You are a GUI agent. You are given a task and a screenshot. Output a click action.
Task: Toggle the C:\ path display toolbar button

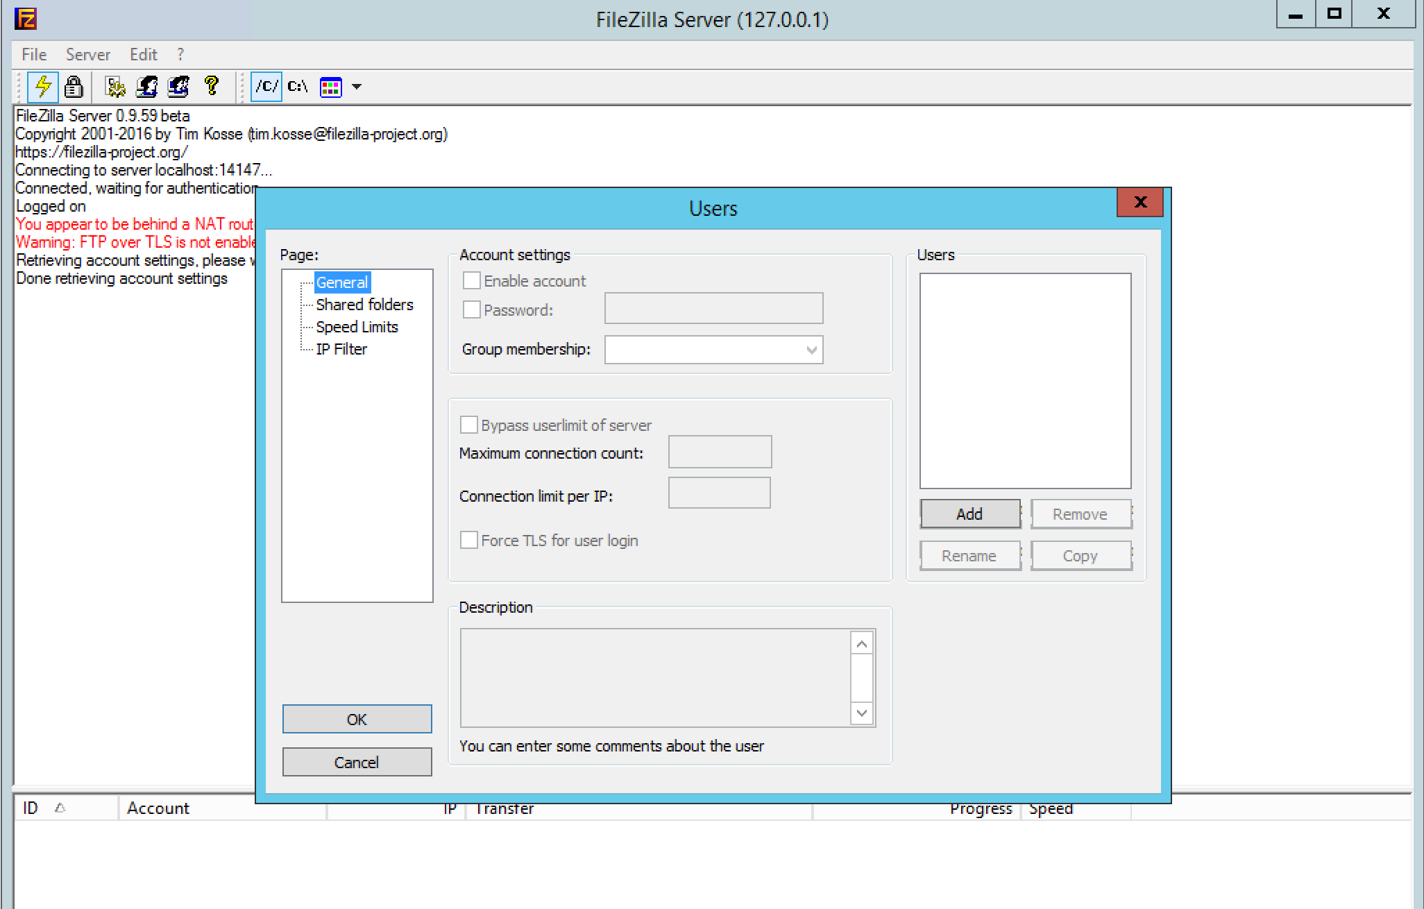(x=298, y=87)
